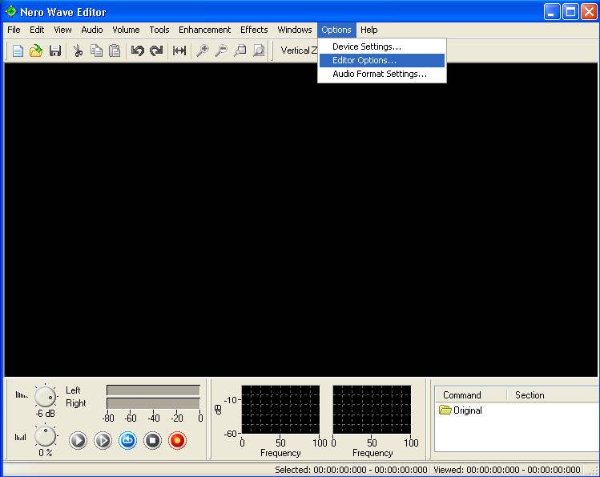Toggle the blue Loop playback button
The height and width of the screenshot is (477, 600).
(x=128, y=440)
